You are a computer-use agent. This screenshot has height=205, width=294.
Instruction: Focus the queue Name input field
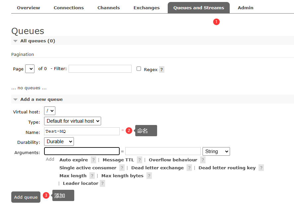82,131
